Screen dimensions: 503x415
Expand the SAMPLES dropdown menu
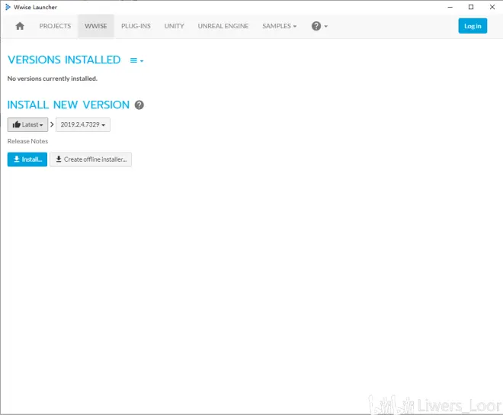(x=279, y=26)
